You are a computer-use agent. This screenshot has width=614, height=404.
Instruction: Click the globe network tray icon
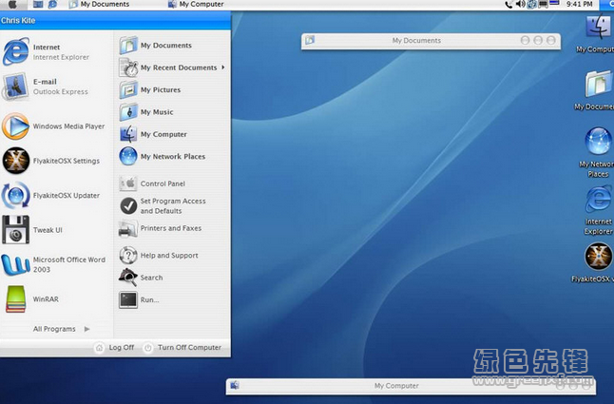[x=531, y=5]
